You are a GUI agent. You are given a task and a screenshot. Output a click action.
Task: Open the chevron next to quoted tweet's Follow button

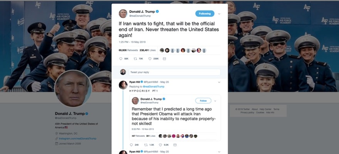[x=215, y=101]
